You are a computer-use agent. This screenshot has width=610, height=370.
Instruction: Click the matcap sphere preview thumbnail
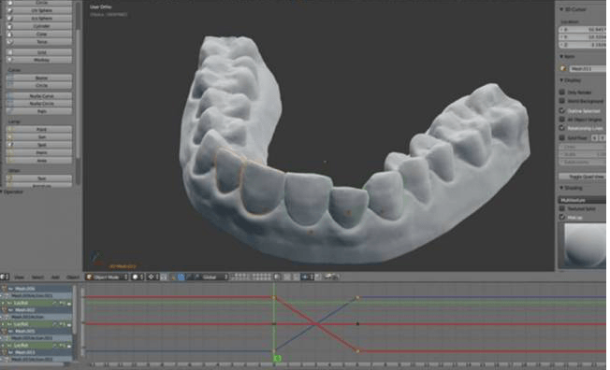tap(582, 245)
